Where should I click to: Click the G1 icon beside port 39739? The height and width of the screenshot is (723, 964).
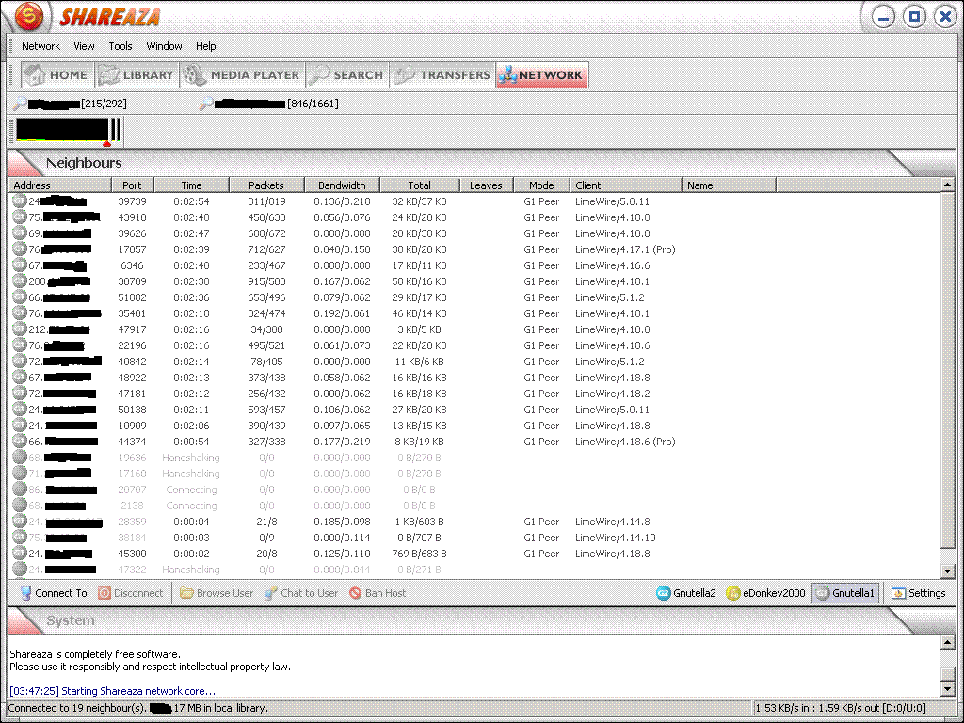(20, 201)
